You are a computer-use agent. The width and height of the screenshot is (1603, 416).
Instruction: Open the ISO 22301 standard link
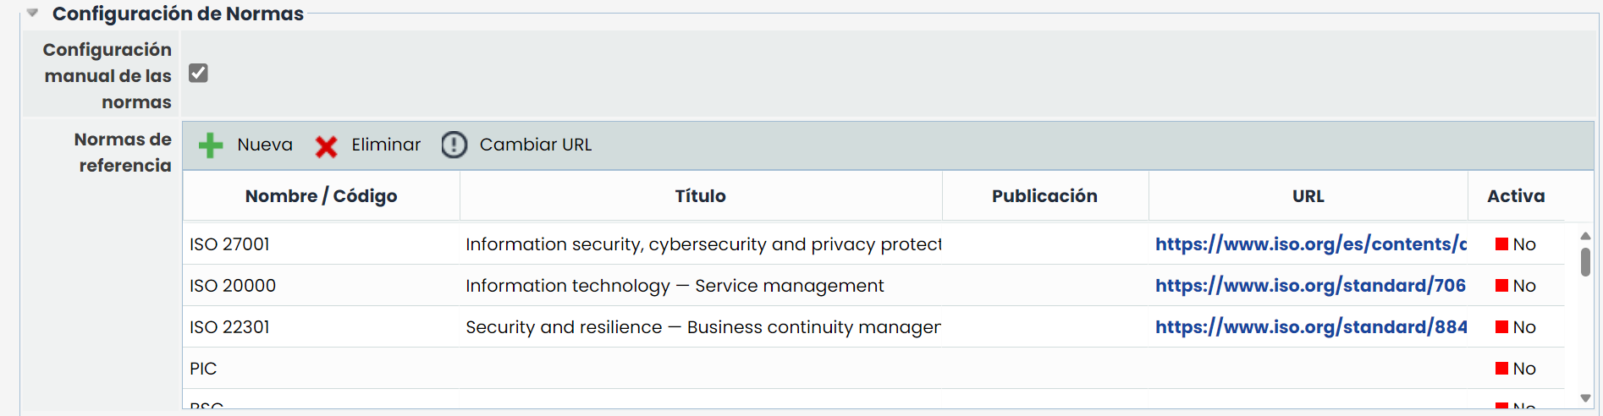[x=1310, y=327]
